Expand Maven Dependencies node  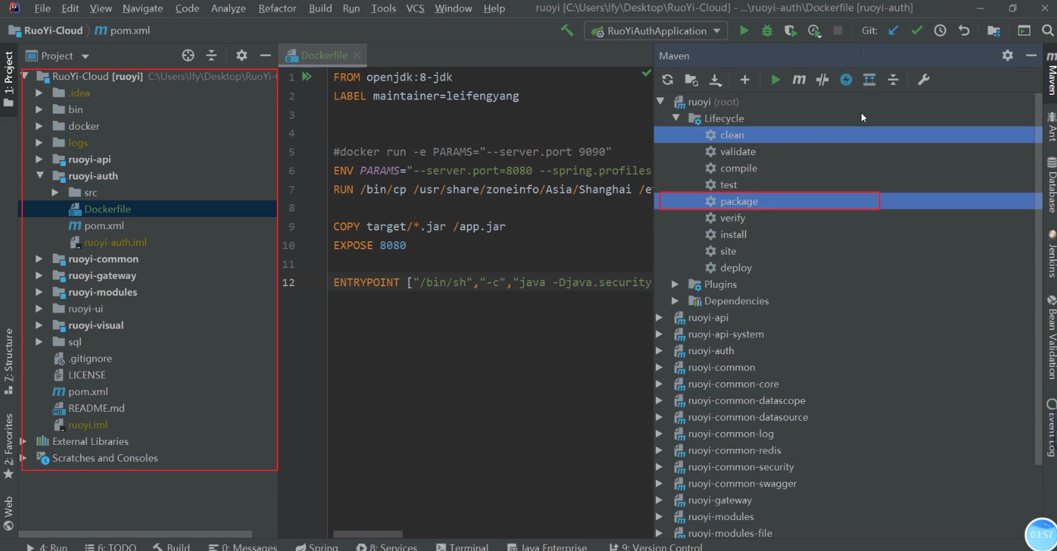pyautogui.click(x=675, y=301)
